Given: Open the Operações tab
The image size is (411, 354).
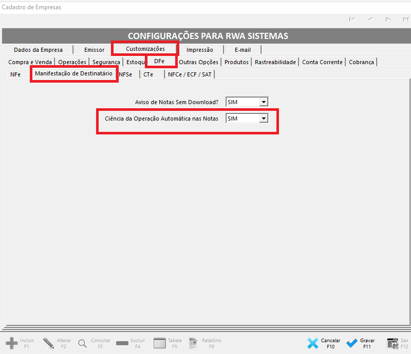Looking at the screenshot, I should (72, 62).
